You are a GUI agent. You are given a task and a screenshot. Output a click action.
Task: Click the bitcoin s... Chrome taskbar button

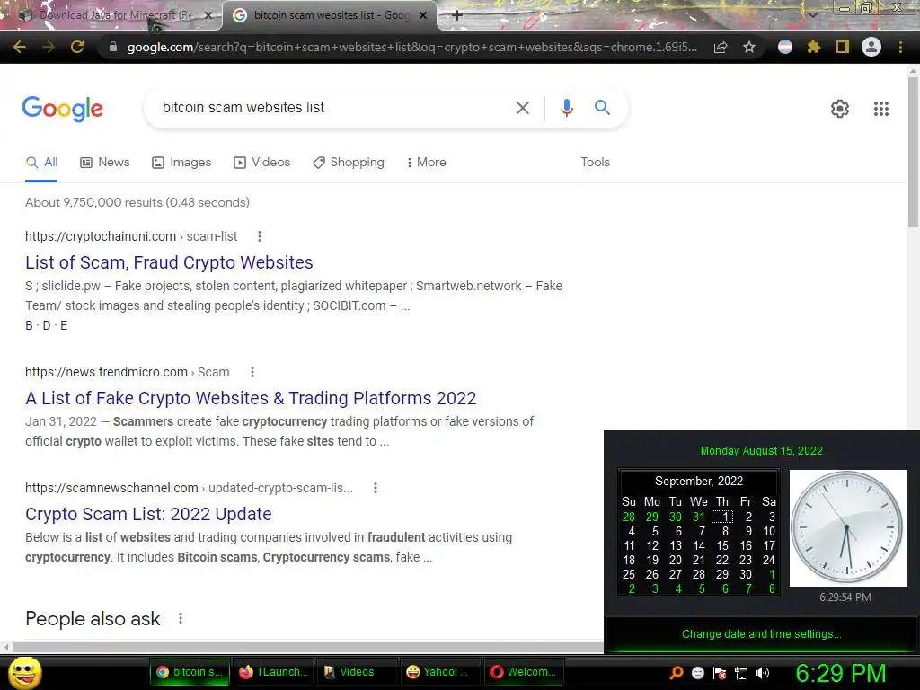coord(190,672)
